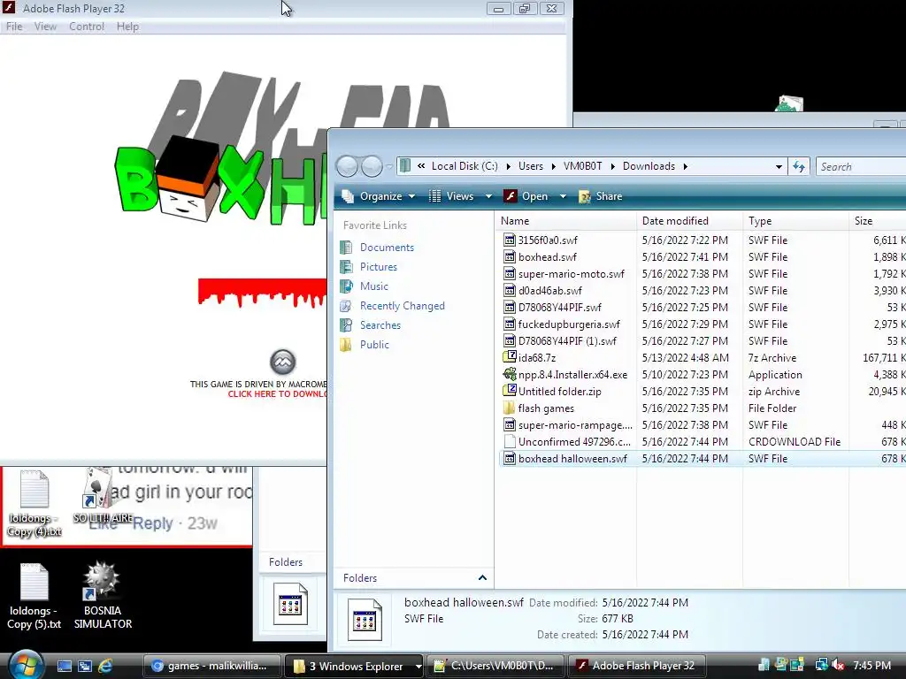Click Show Desktop quick launch icon
The height and width of the screenshot is (679, 906).
coord(64,666)
